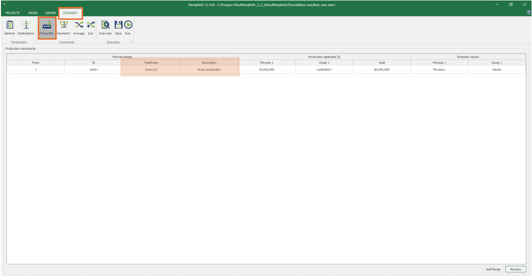Open the Waste economic value cell
Image resolution: width=532 pixels, height=276 pixels.
[497, 69]
